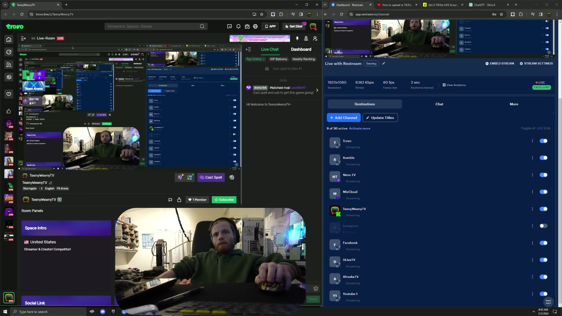Toggle Youtube 1 destination switch
This screenshot has width=562, height=316.
pos(544,294)
